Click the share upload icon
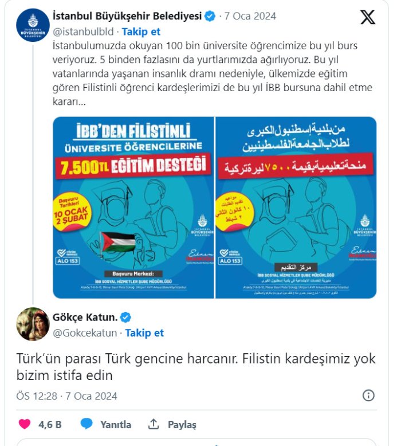This screenshot has width=401, height=446. click(153, 424)
